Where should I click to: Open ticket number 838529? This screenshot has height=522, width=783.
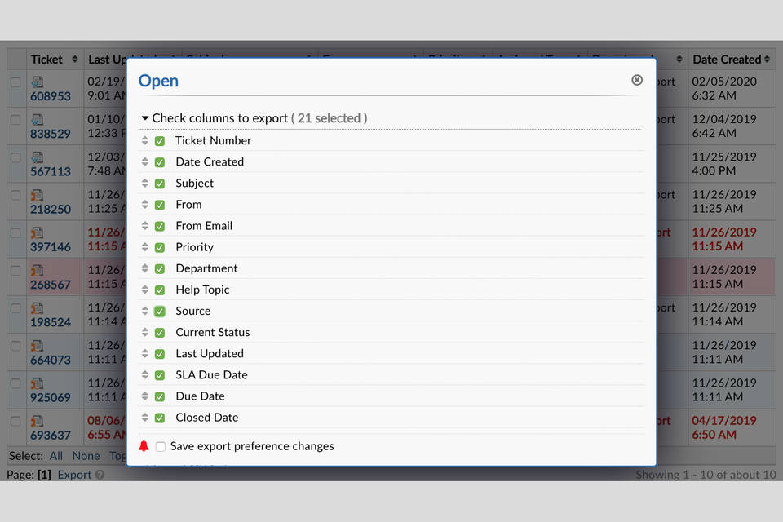[51, 134]
